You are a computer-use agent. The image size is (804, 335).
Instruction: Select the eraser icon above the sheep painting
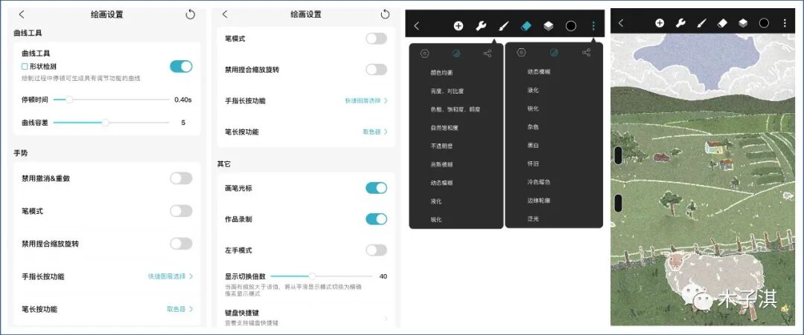pos(722,22)
